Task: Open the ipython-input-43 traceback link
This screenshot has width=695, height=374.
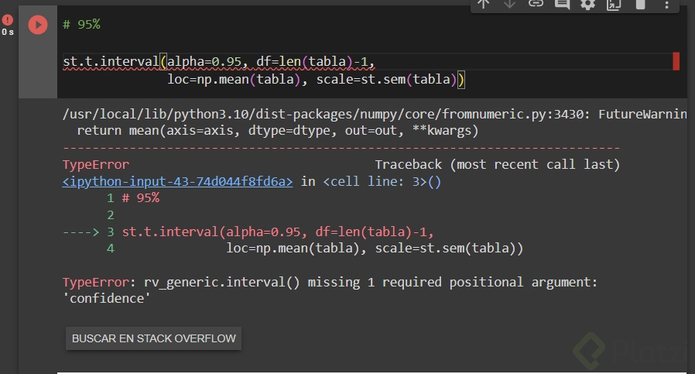Action: coord(178,181)
